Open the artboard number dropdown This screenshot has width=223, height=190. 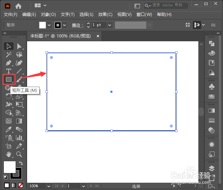83,186
